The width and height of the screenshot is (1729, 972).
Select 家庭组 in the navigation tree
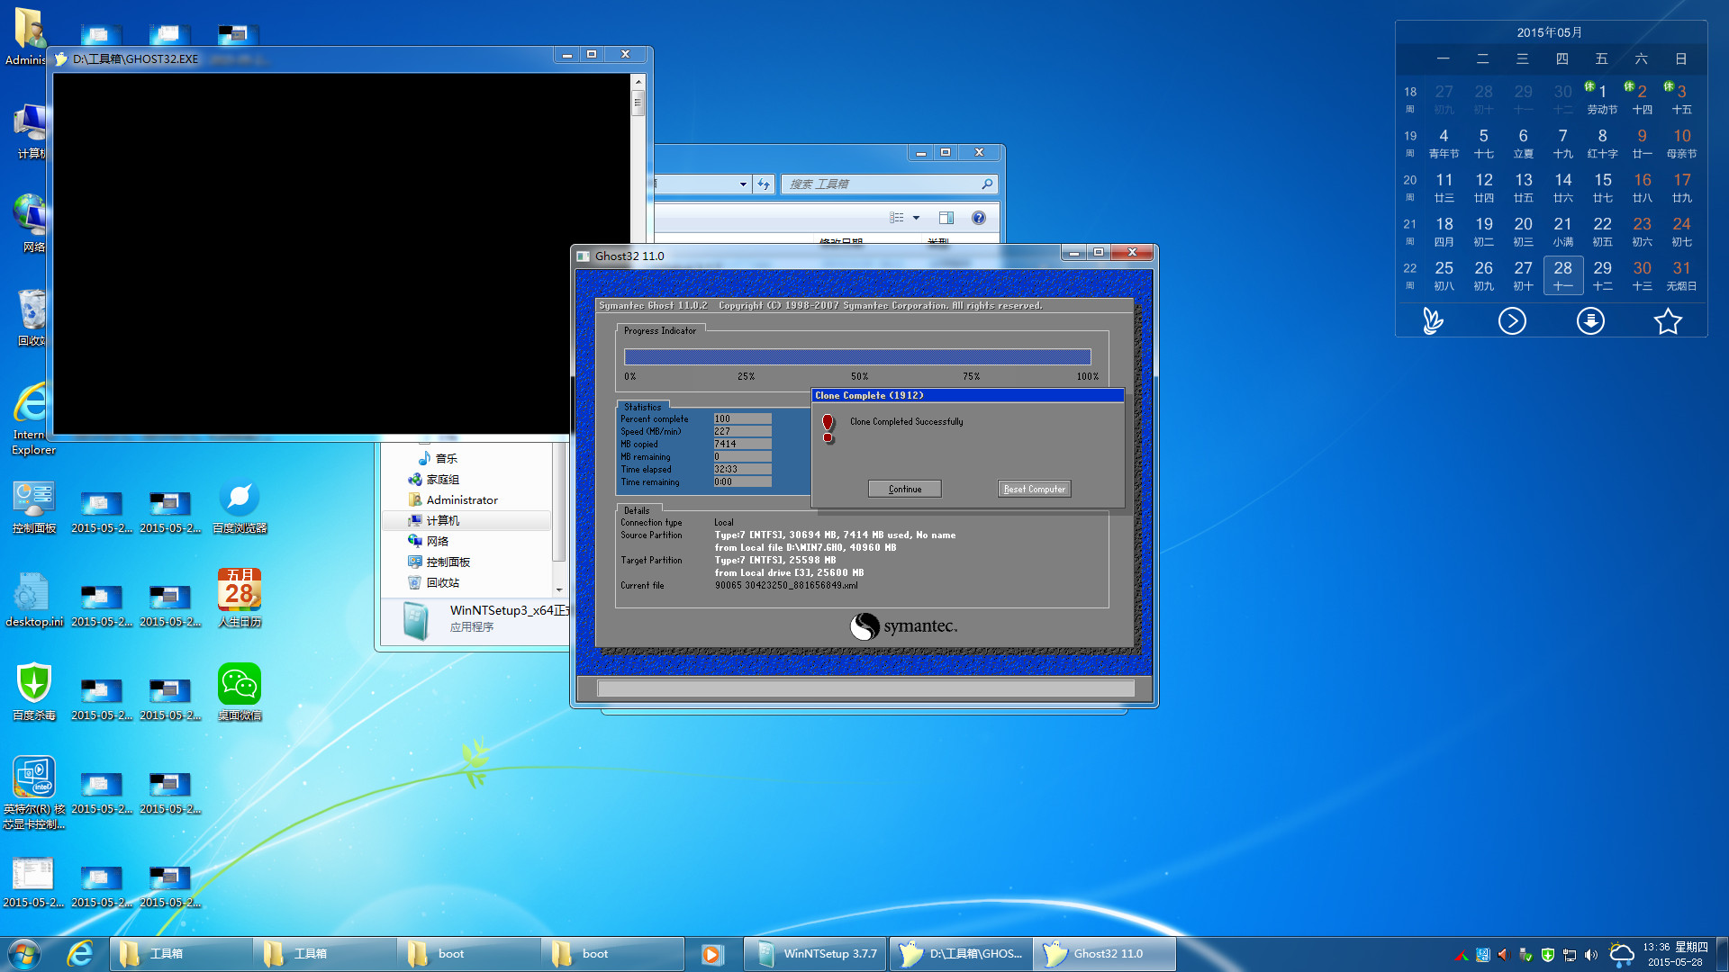pyautogui.click(x=434, y=479)
